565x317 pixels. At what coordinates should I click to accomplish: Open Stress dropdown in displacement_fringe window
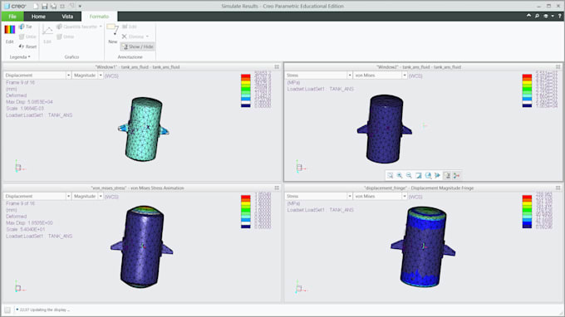318,196
